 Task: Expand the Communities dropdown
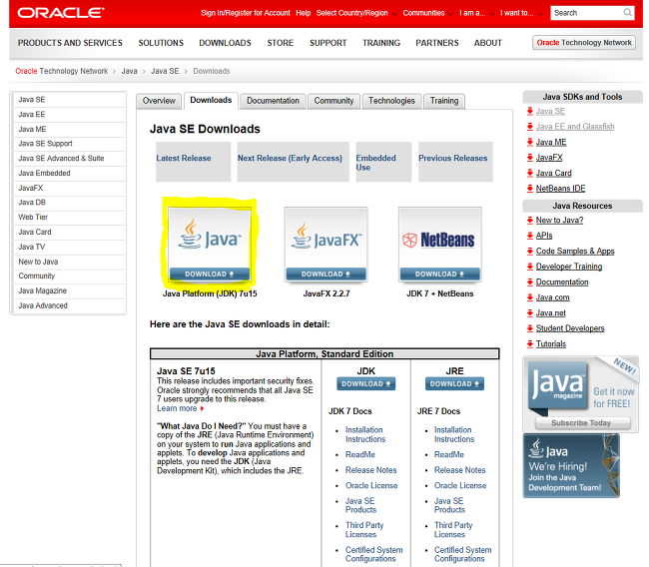tap(427, 13)
